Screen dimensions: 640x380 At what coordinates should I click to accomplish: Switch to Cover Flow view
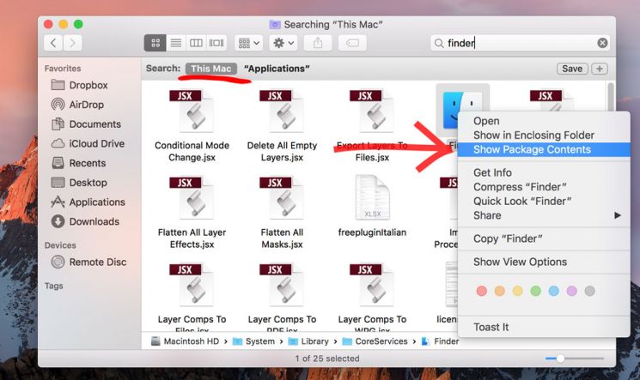coord(216,42)
